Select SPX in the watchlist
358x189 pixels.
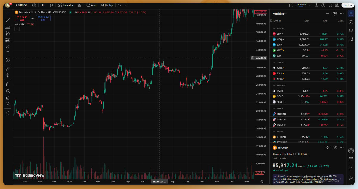308,34
